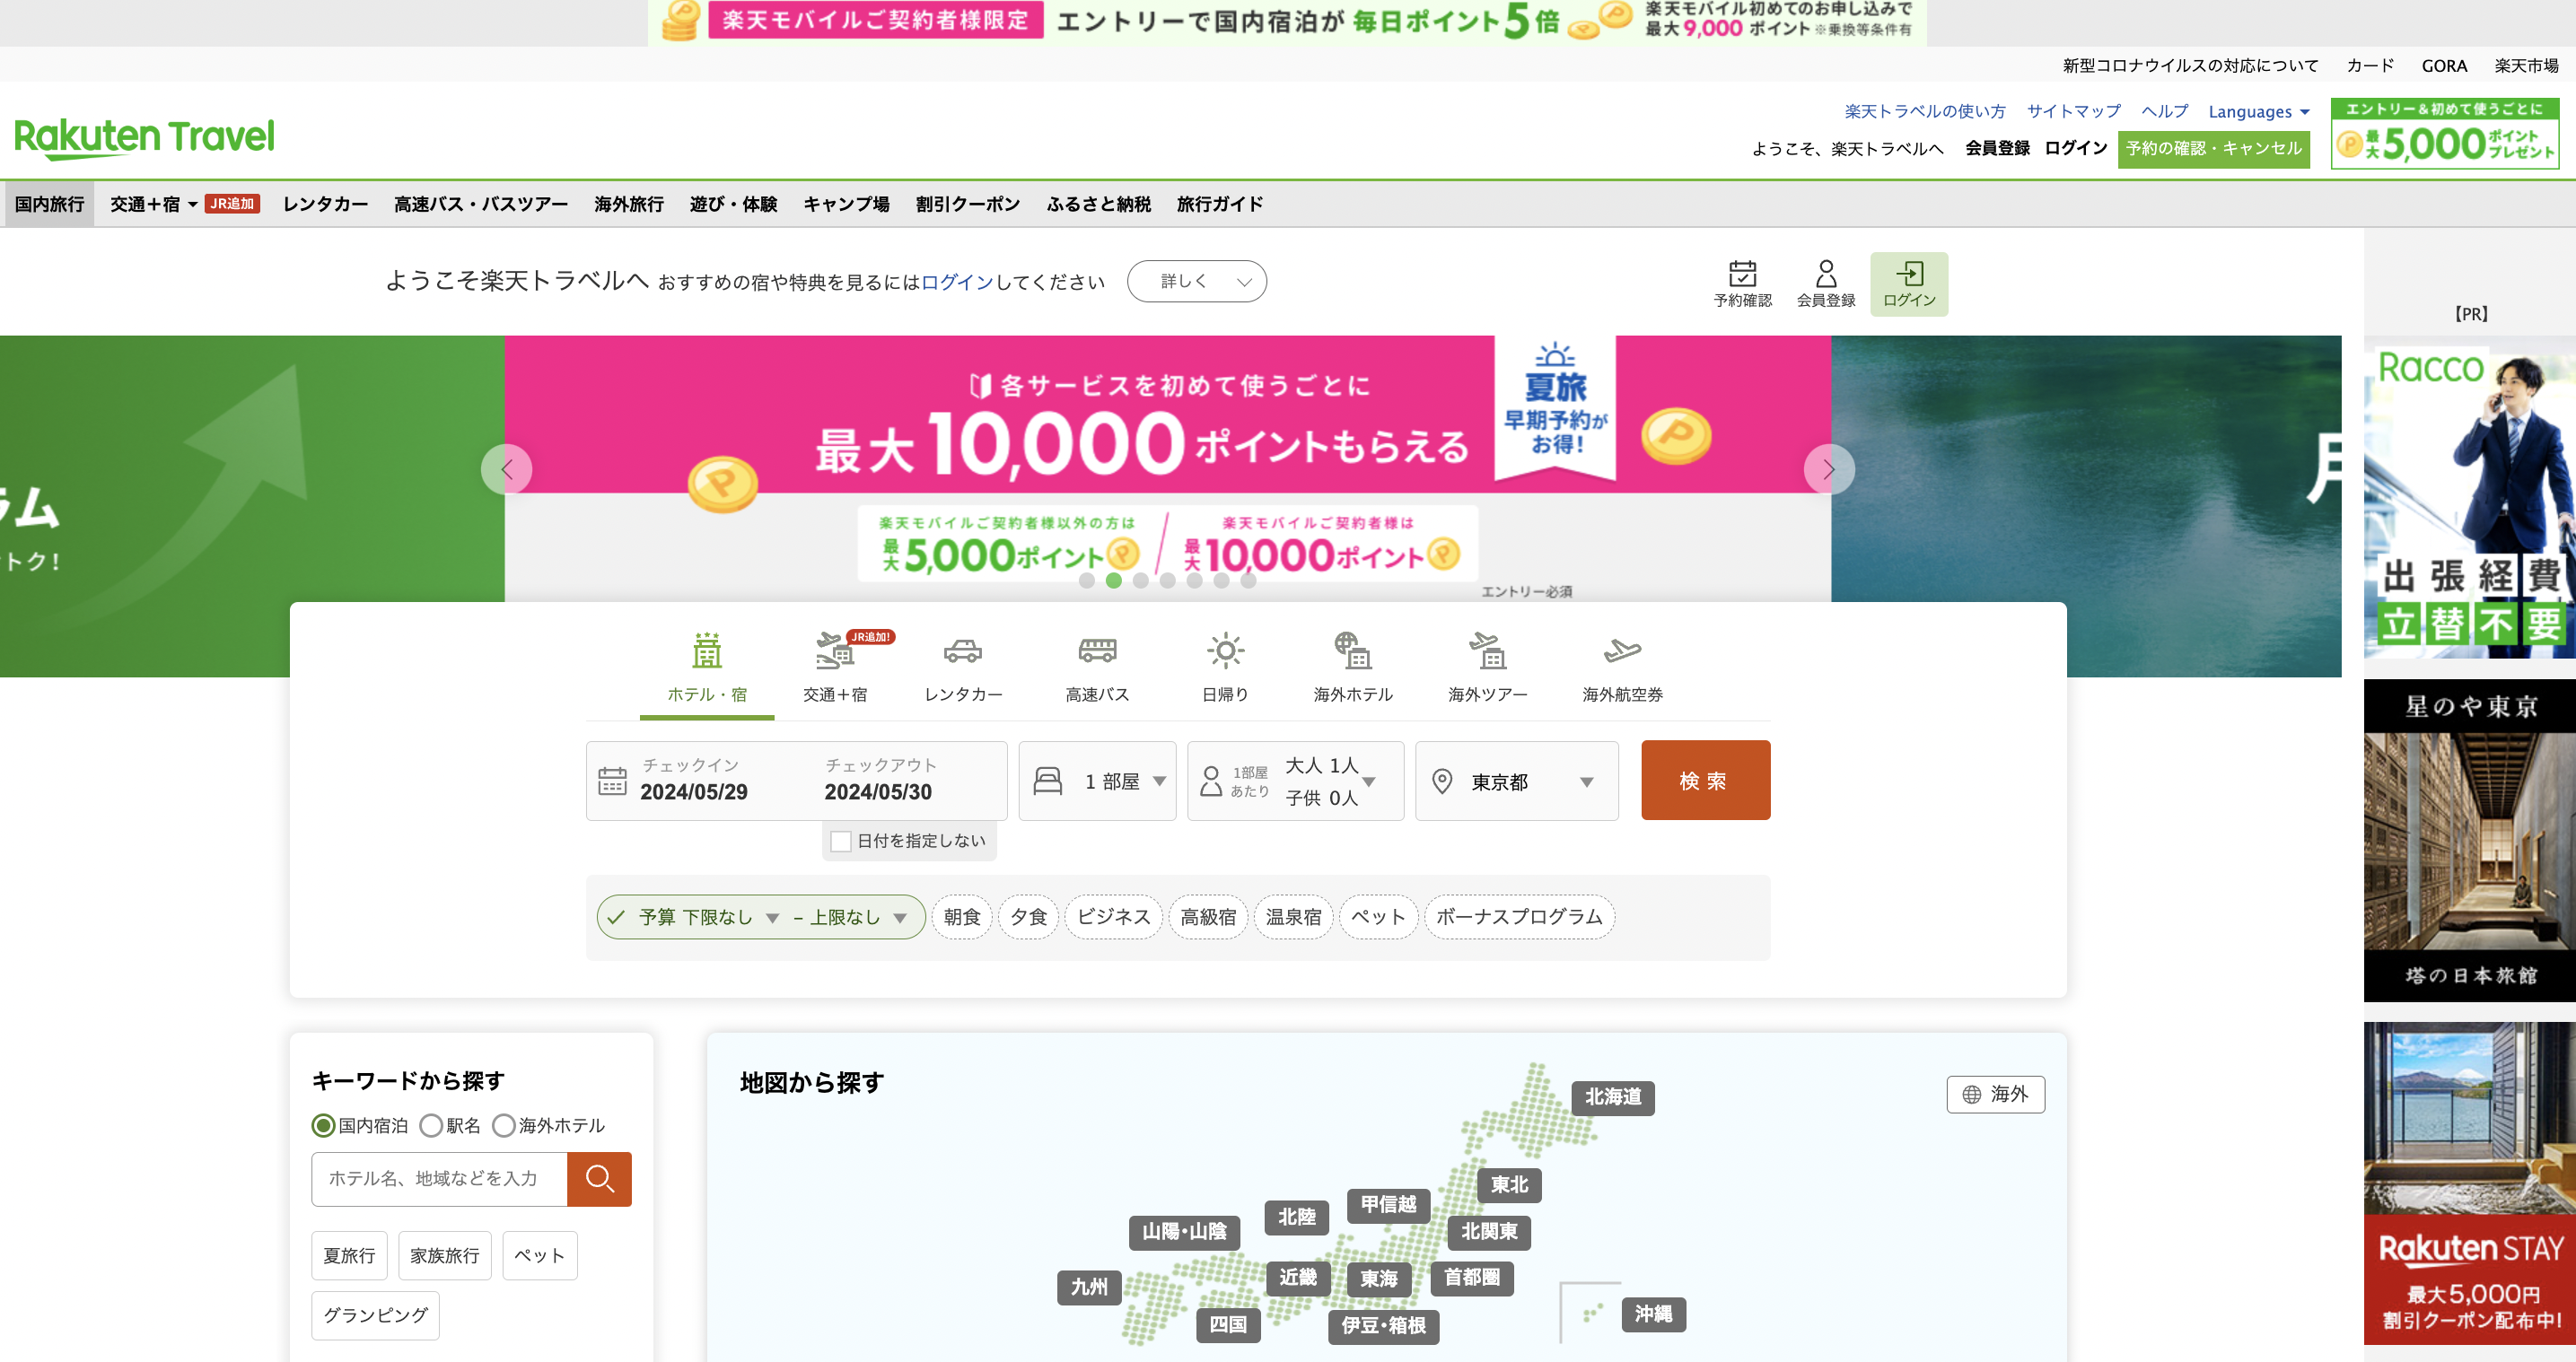Open the ふるさと納税 menu item
The image size is (2576, 1362).
[1098, 204]
